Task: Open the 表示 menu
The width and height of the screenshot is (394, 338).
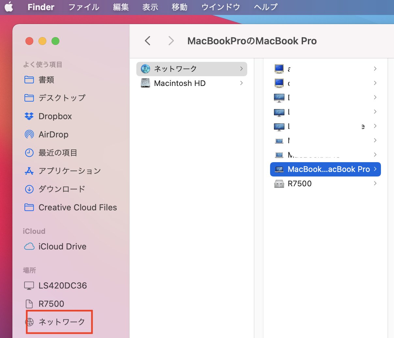Action: tap(150, 7)
